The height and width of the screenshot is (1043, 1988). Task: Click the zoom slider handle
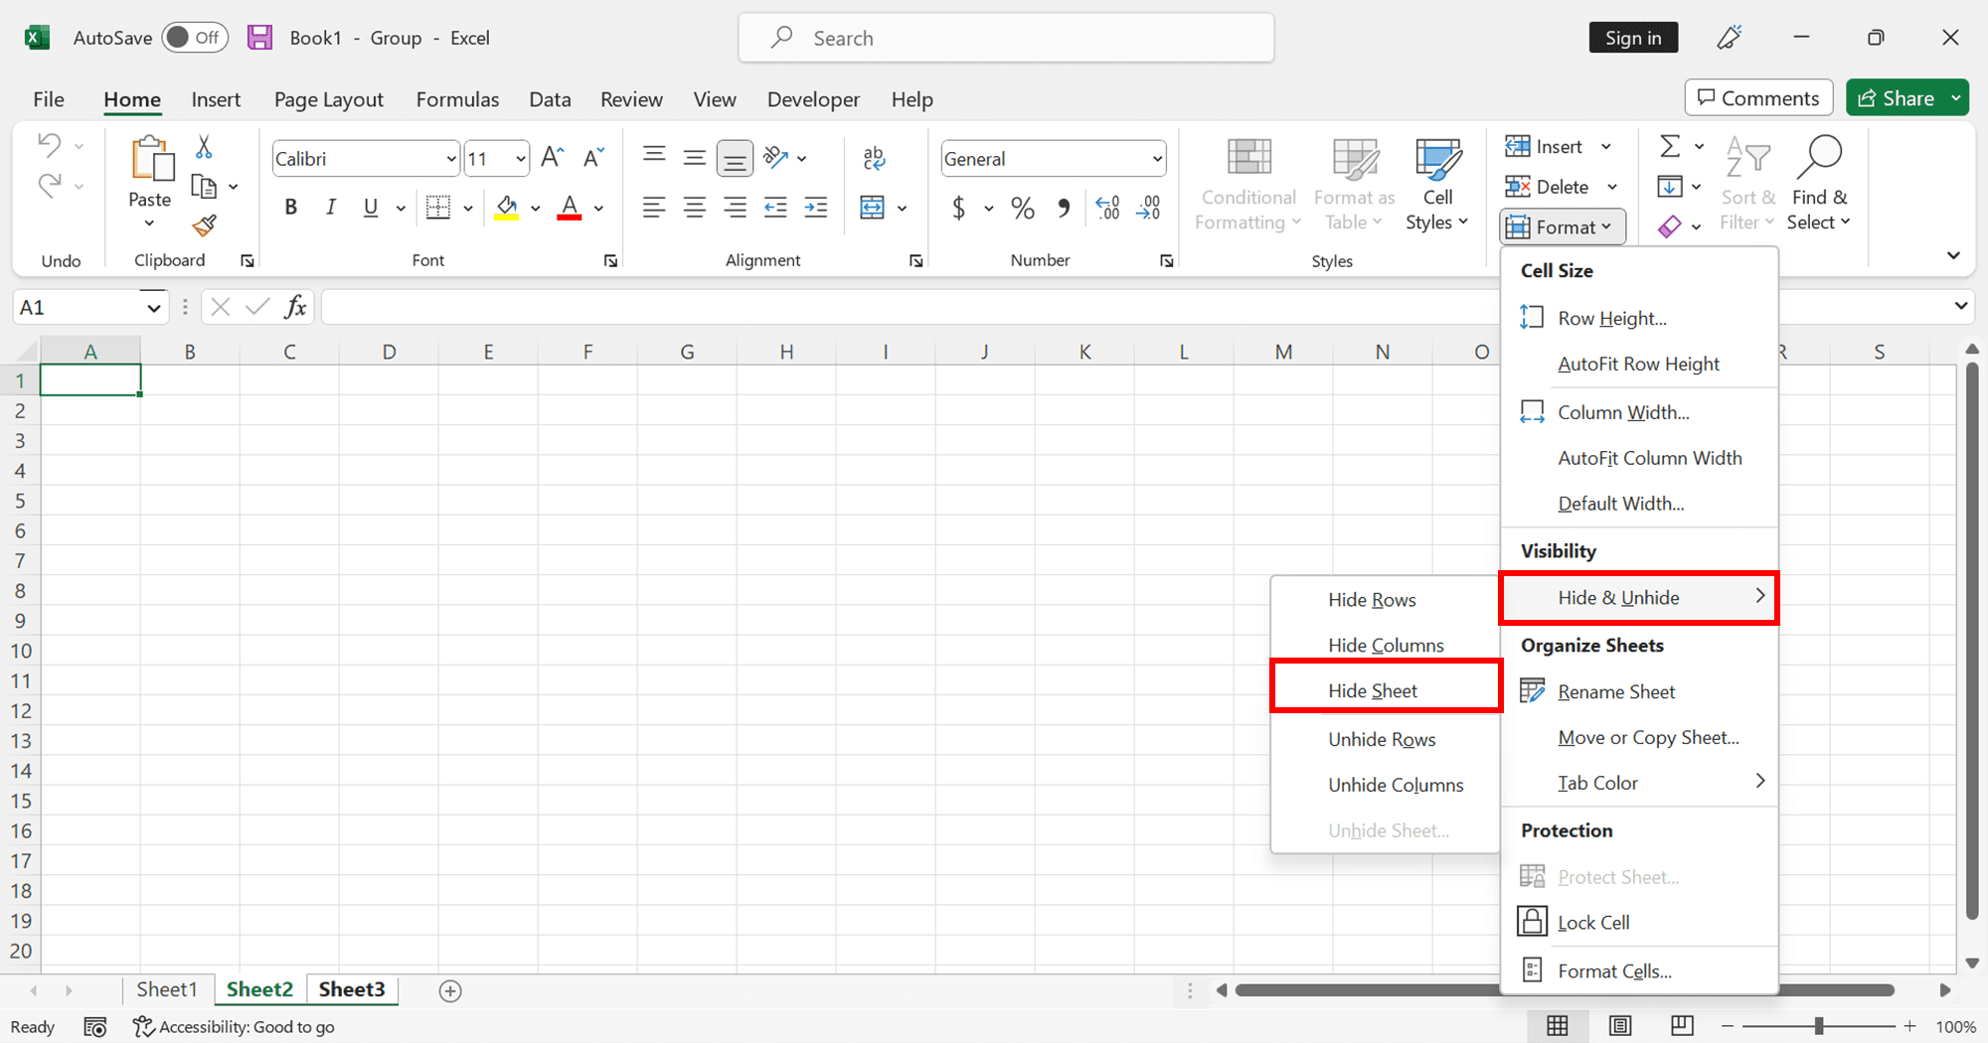tap(1818, 1026)
